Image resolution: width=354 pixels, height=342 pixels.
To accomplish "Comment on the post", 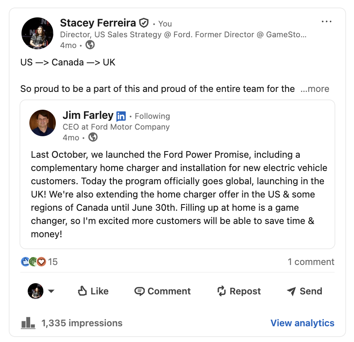I will click(163, 291).
